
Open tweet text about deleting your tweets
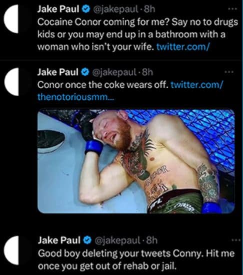(x=136, y=260)
